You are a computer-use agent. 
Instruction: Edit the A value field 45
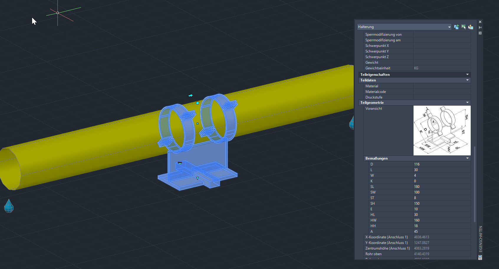[442, 232]
